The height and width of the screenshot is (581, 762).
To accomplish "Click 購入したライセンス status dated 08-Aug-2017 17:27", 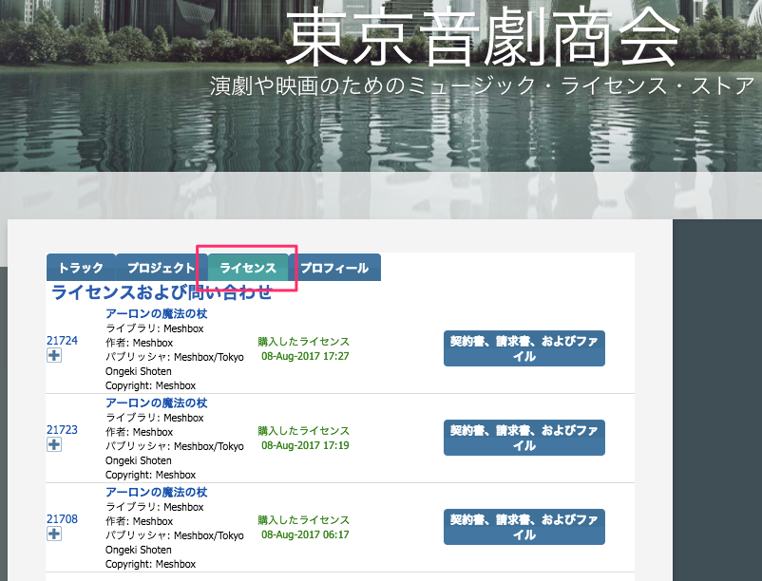I will [x=303, y=342].
